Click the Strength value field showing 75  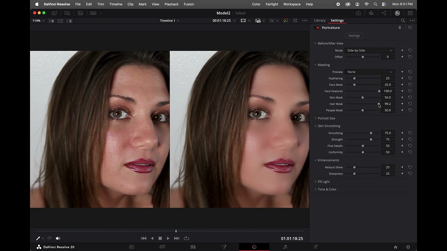388,139
